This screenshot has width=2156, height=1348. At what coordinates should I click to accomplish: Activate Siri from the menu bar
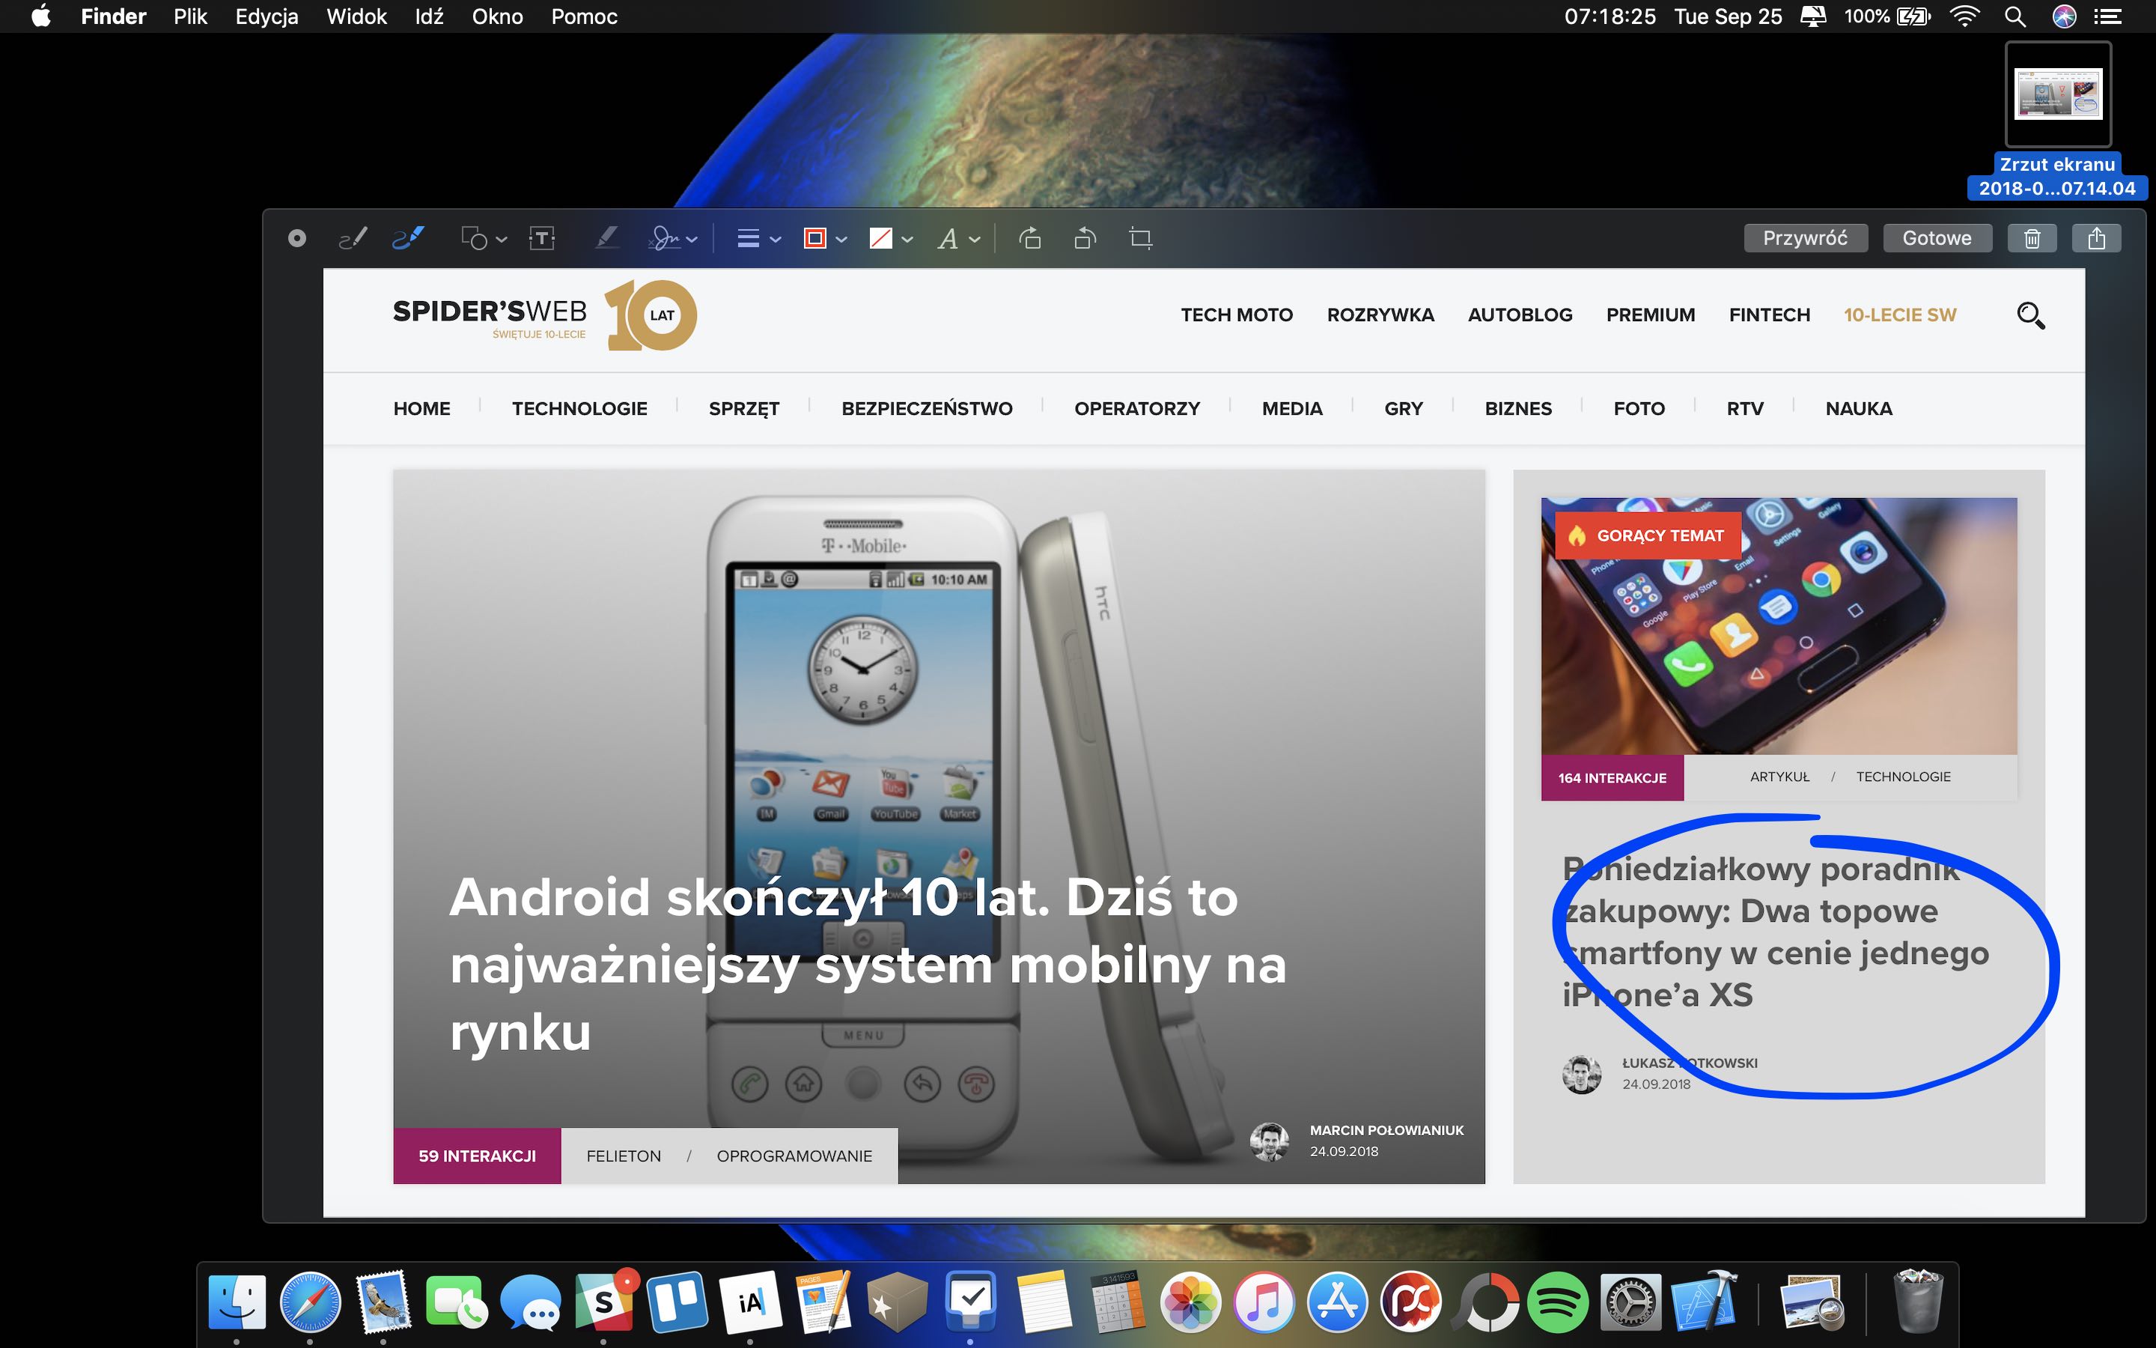pyautogui.click(x=2064, y=16)
